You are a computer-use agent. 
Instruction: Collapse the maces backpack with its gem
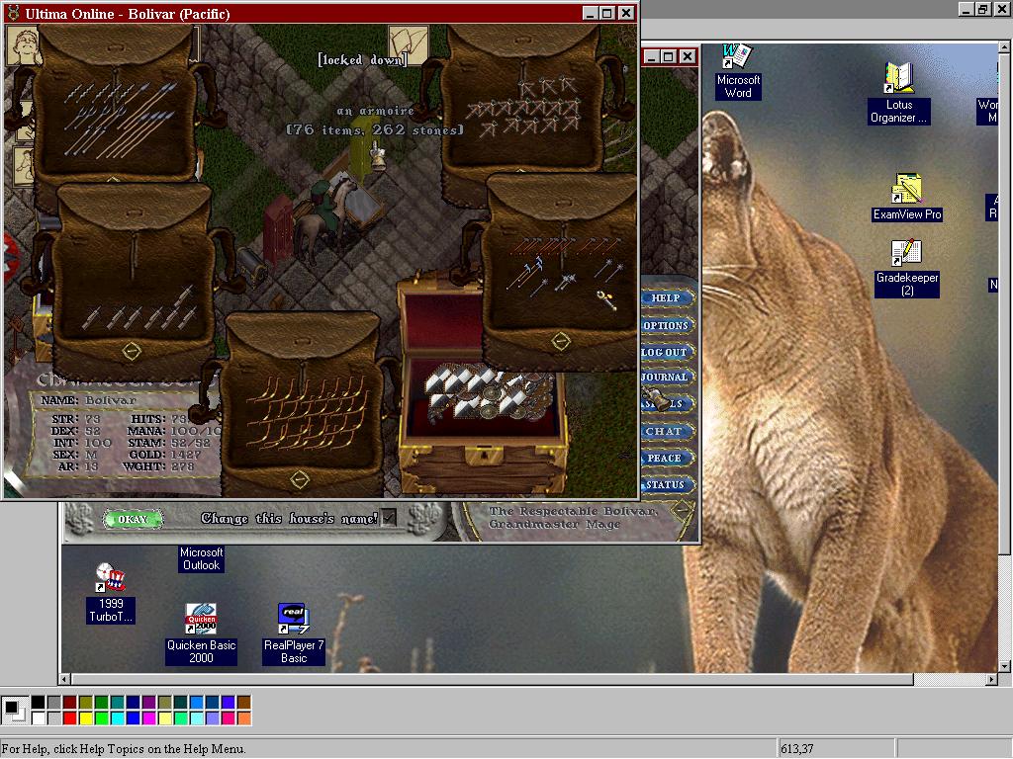coord(561,341)
